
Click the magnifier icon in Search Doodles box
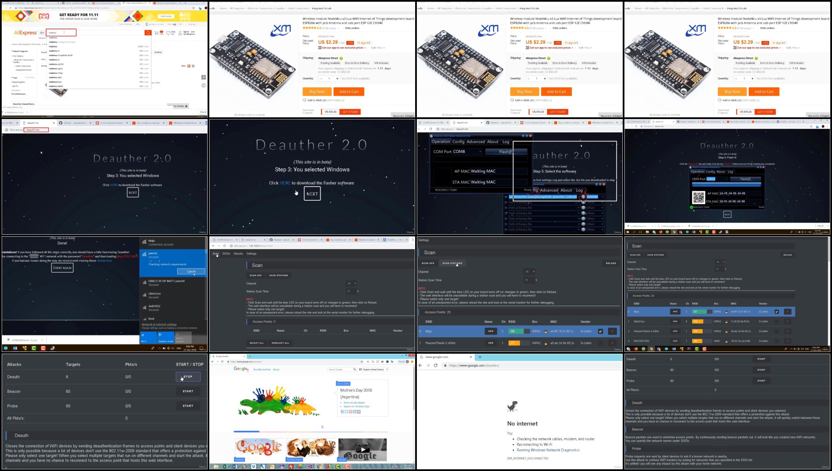tap(354, 369)
